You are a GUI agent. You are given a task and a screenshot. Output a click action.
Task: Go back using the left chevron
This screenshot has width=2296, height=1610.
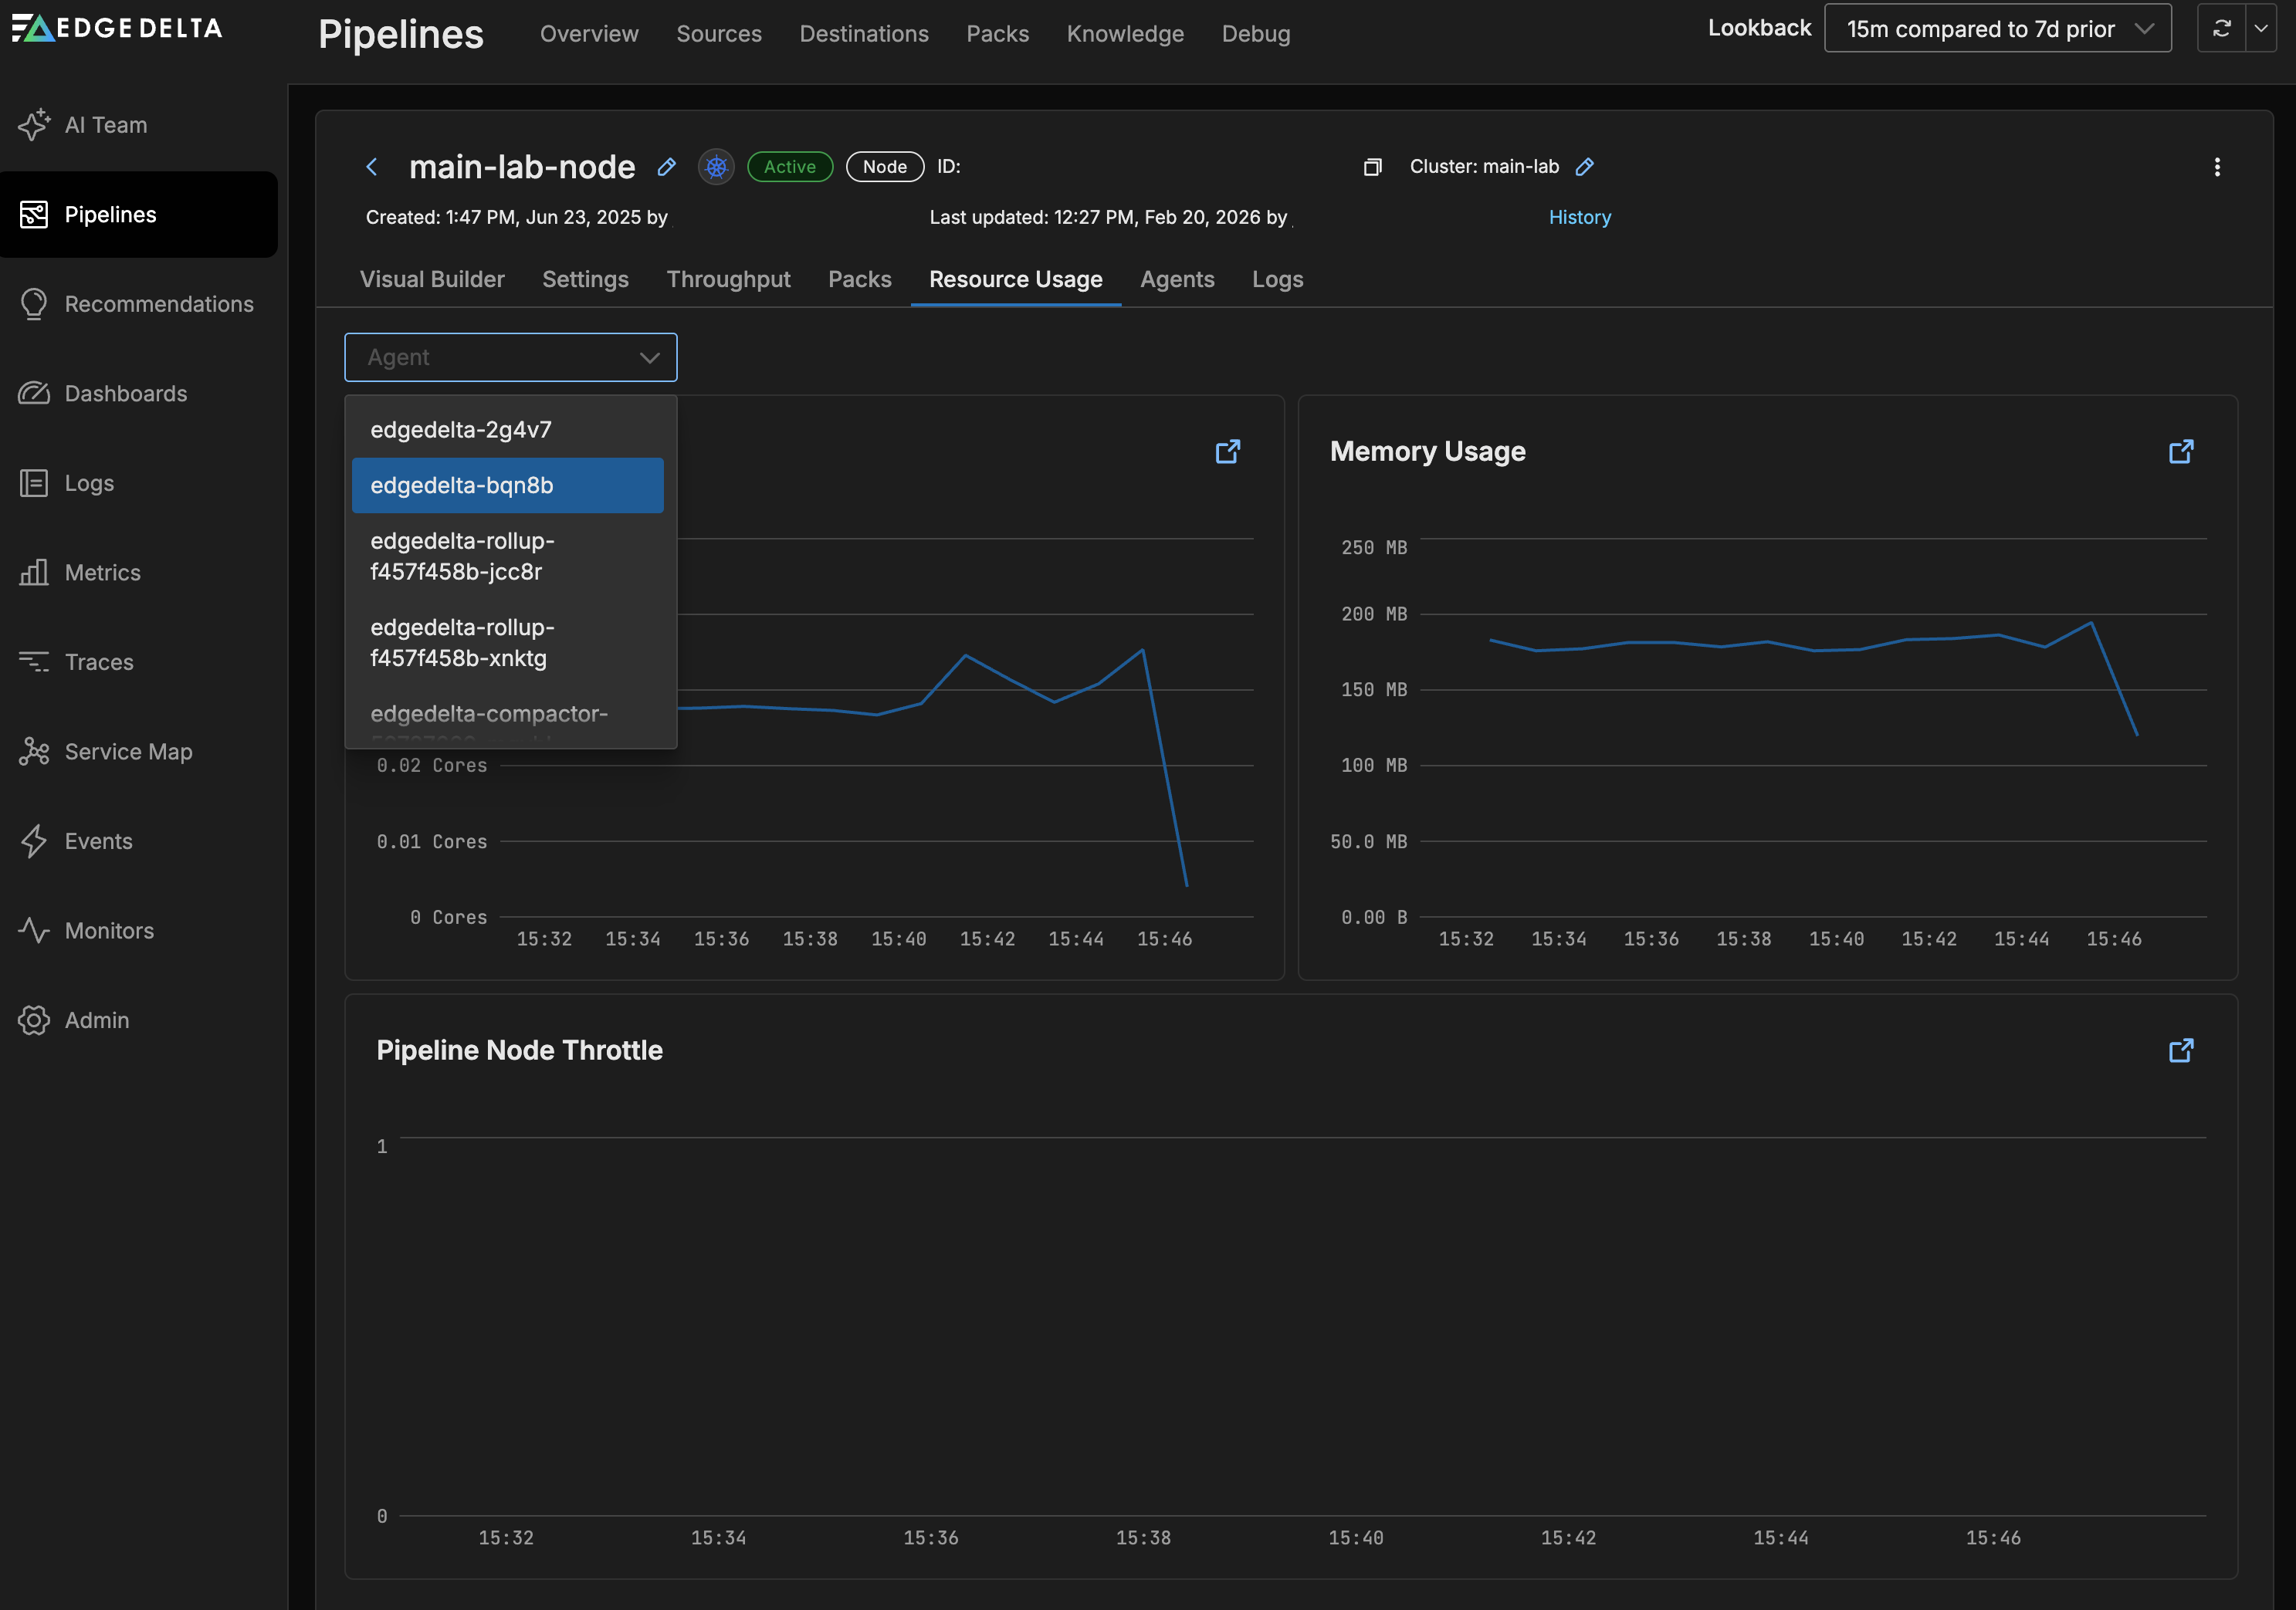coord(372,167)
